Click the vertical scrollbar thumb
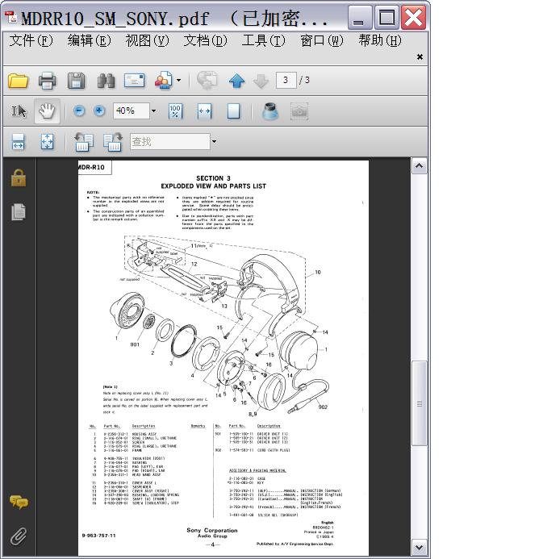The height and width of the screenshot is (559, 543). tap(420, 403)
